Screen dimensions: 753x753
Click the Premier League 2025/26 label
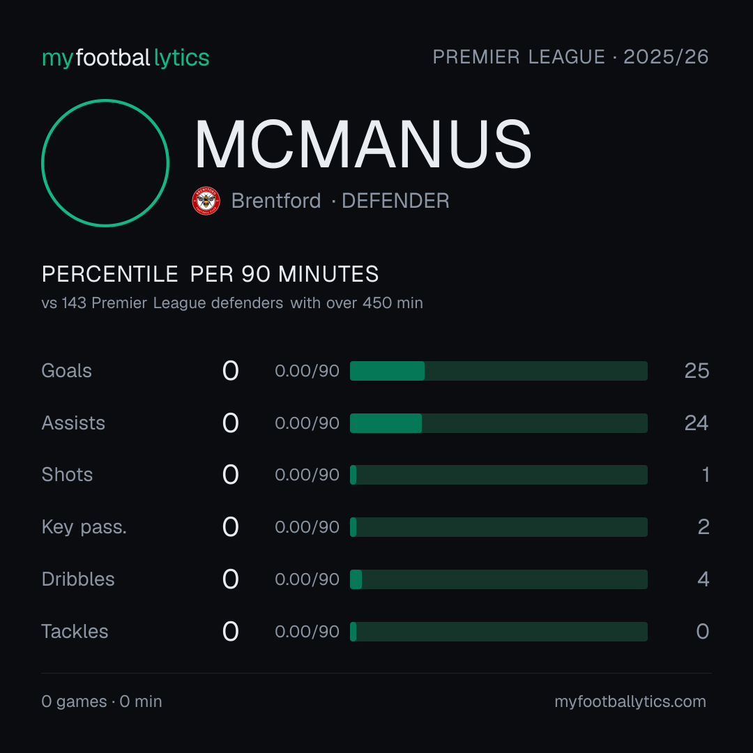(x=570, y=57)
